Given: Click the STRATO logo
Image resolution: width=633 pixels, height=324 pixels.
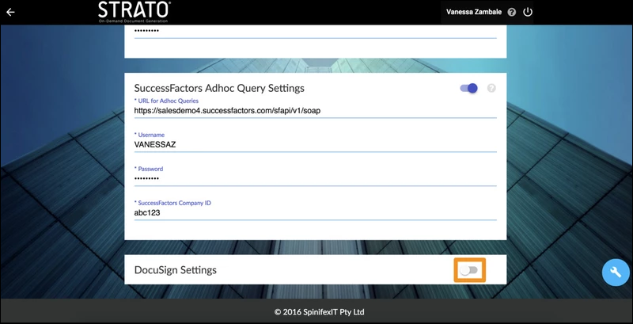Looking at the screenshot, I should pyautogui.click(x=134, y=11).
